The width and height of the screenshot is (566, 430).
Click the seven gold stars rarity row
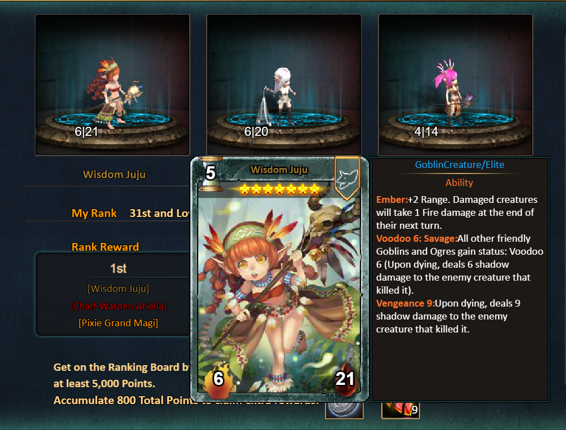[279, 189]
